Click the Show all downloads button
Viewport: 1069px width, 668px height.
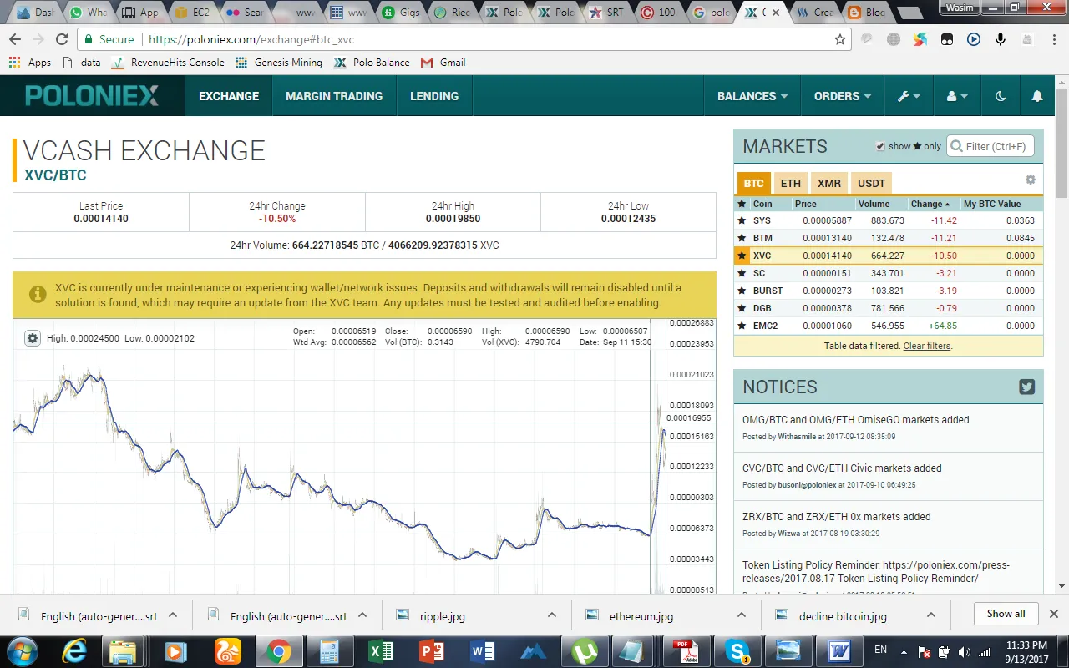click(1006, 614)
